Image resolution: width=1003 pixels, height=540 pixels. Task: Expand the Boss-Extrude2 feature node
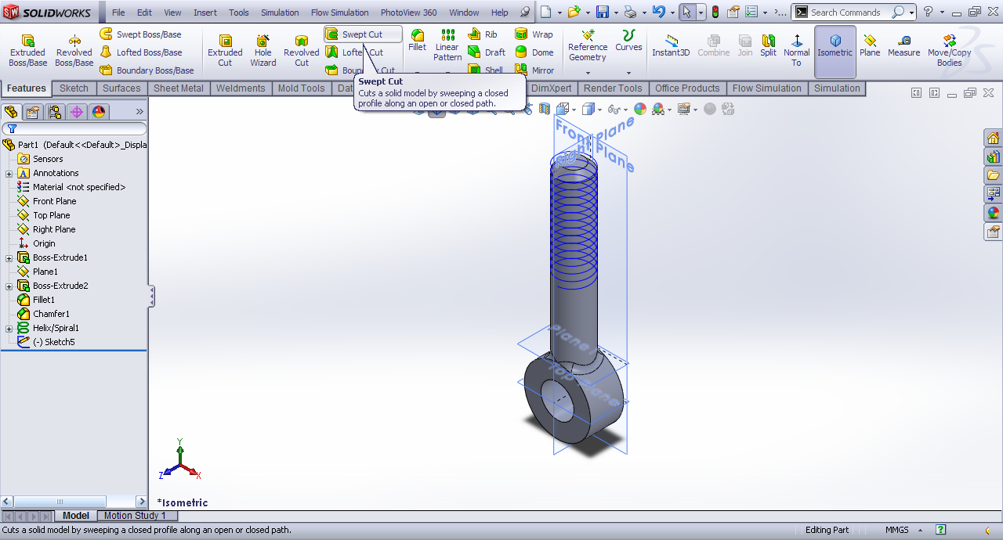[x=9, y=286]
